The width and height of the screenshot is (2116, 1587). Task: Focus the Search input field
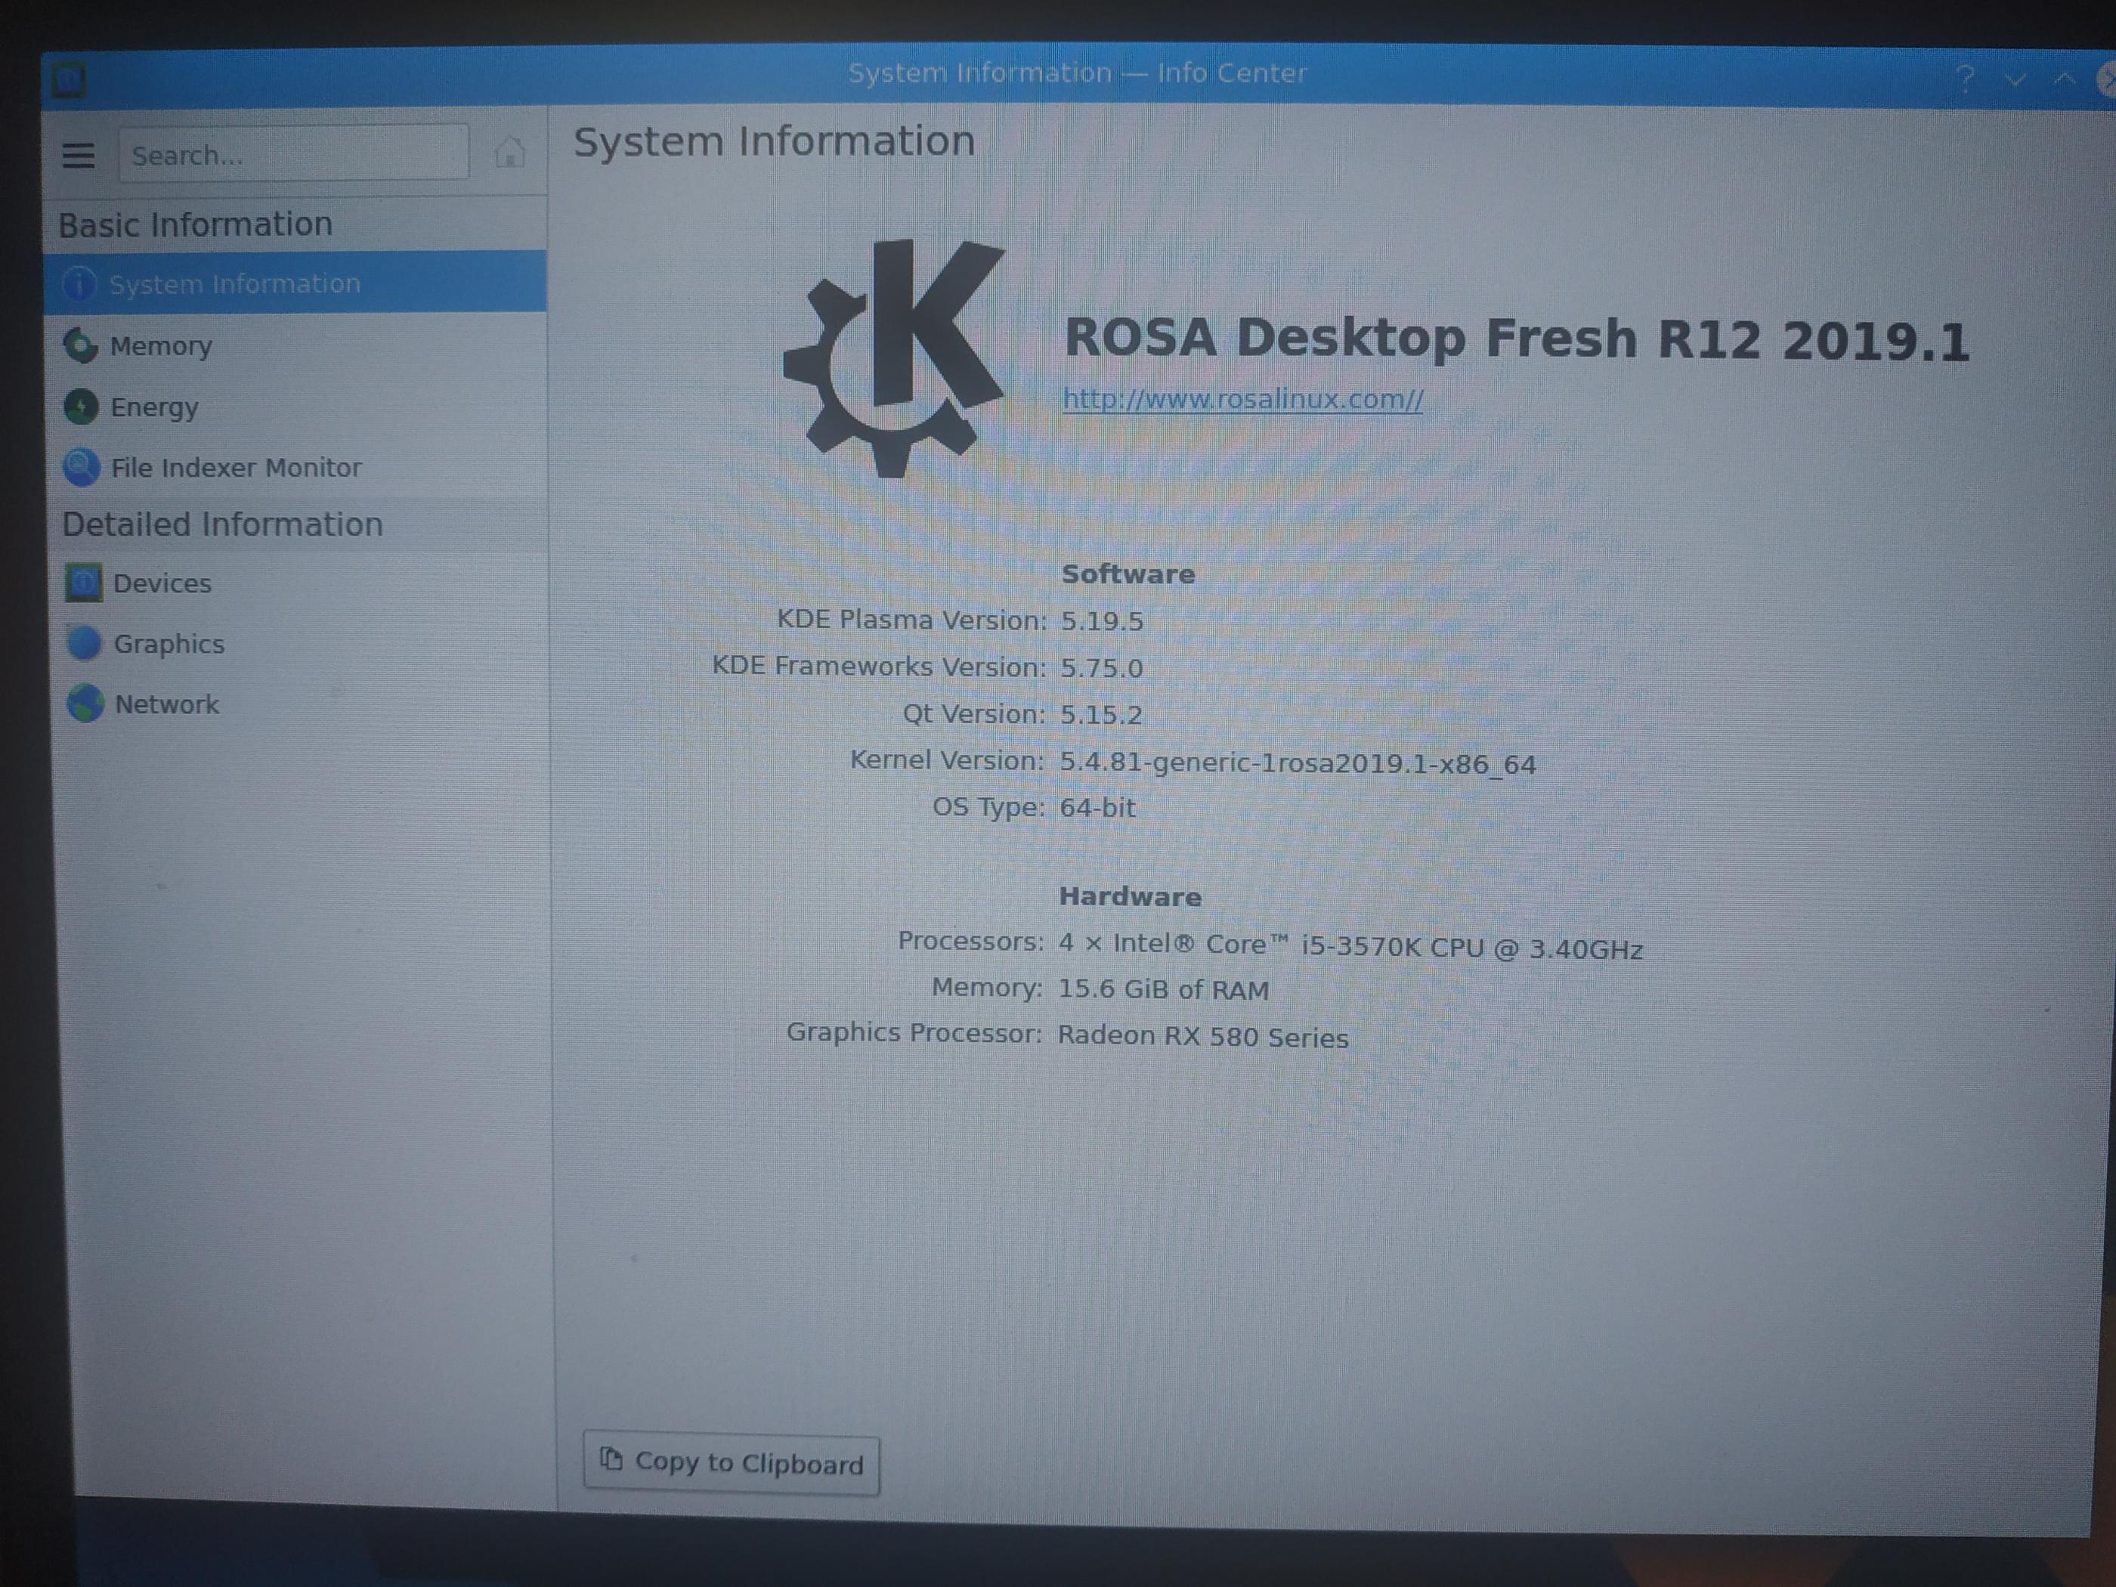click(292, 154)
